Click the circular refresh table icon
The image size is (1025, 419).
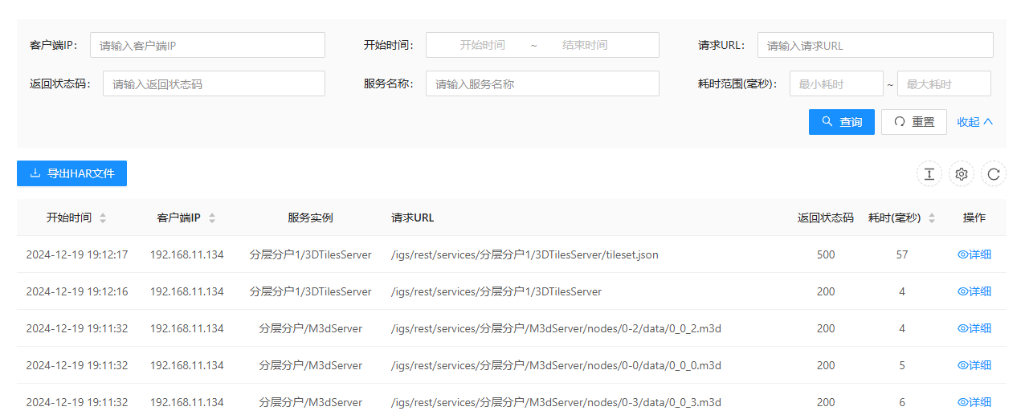pos(994,173)
